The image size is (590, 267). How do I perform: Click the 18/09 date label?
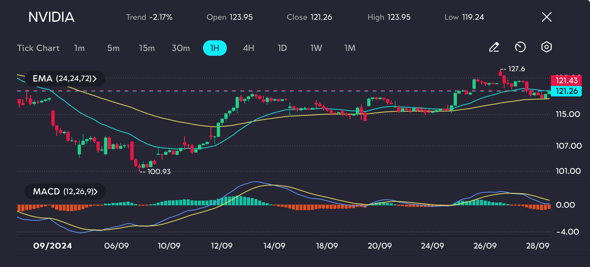[x=327, y=246]
